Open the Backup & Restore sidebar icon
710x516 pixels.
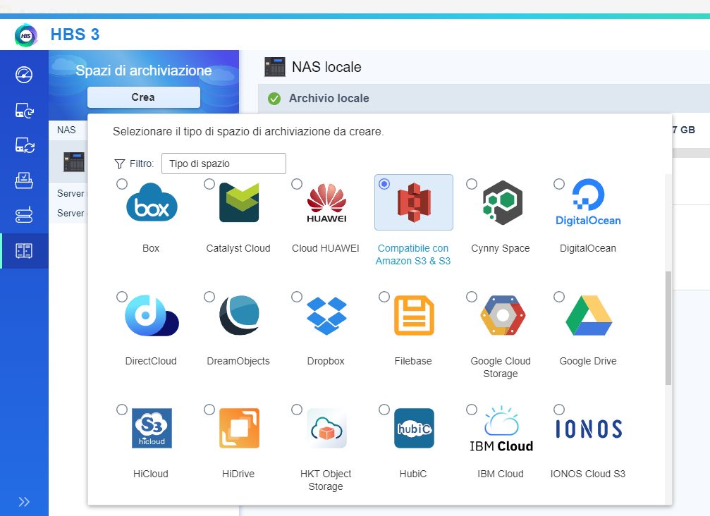tap(24, 110)
